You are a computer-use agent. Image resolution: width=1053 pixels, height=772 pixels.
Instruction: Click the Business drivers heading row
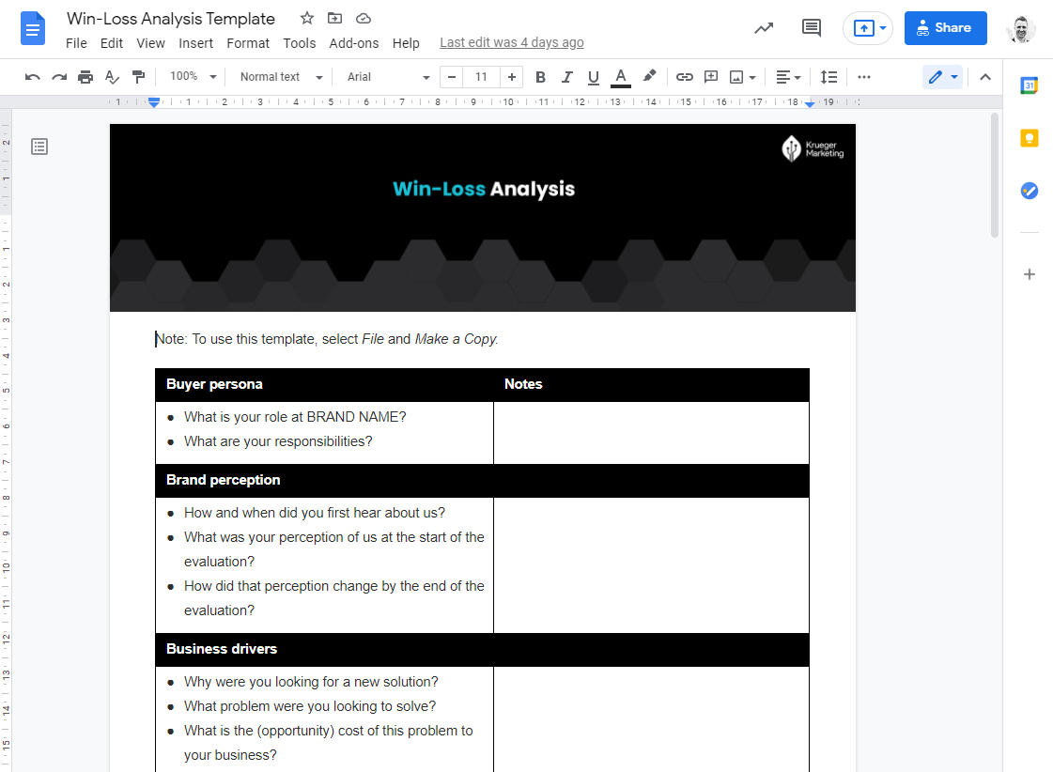coord(482,650)
